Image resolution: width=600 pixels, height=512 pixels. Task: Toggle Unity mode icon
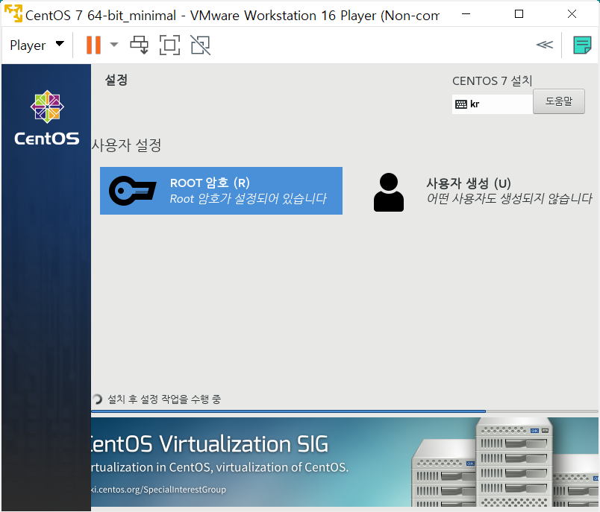(201, 45)
